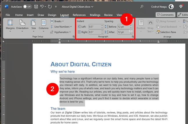This screenshot has height=124, width=188.
Task: Toggle the AutoSave switch
Action: click(x=27, y=7)
